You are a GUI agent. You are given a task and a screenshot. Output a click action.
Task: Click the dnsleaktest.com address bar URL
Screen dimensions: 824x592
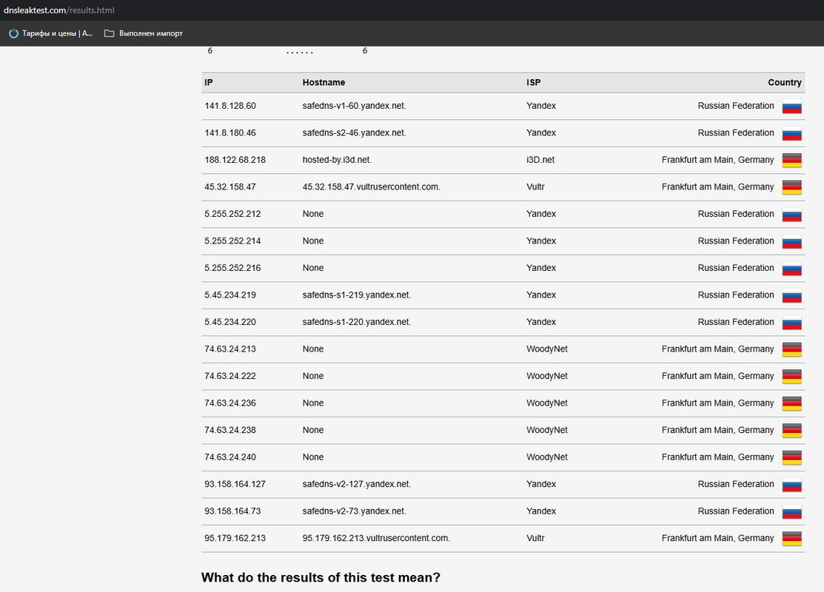click(59, 10)
